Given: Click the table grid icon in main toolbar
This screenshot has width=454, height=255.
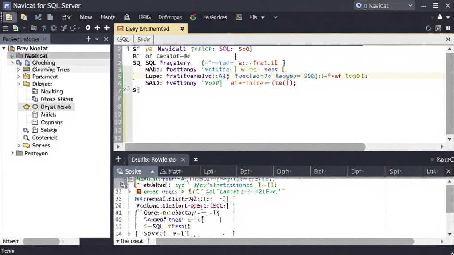Looking at the screenshot, I should (x=9, y=17).
